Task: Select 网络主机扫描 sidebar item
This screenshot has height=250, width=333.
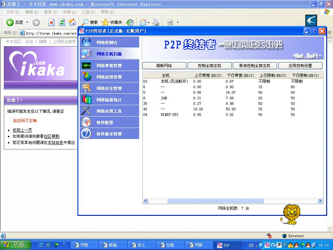Action: coord(109,54)
